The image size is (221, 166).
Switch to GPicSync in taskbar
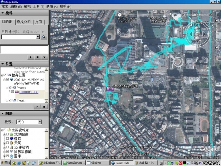pyautogui.click(x=97, y=163)
